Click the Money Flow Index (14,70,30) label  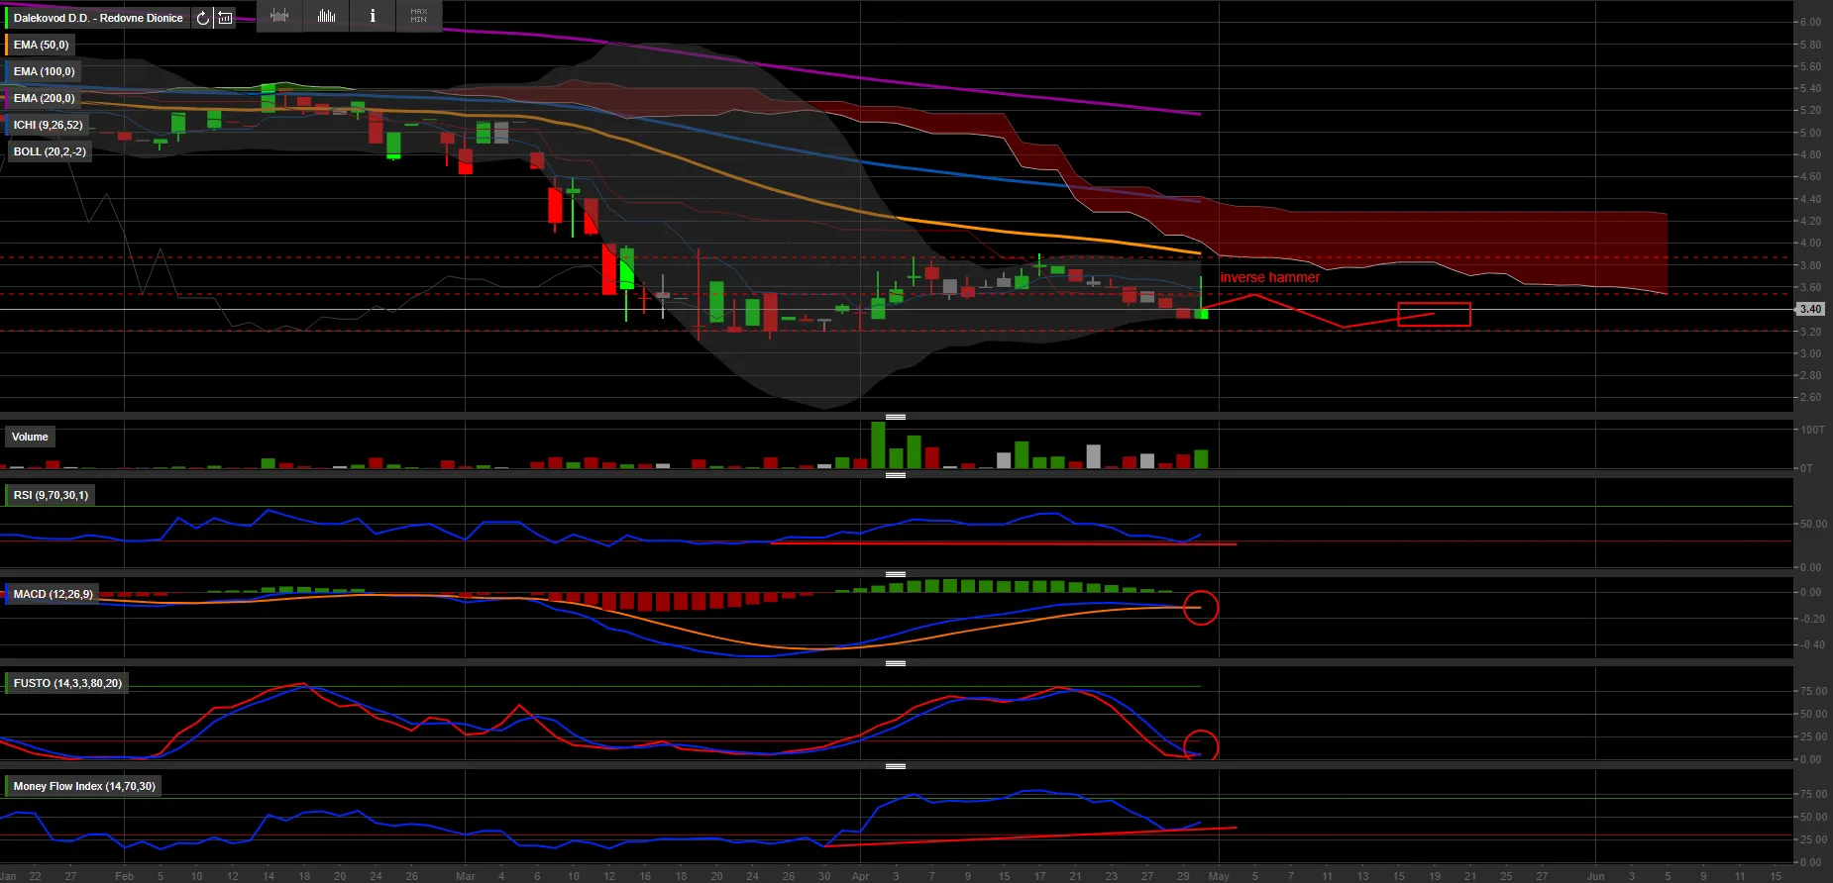point(84,786)
